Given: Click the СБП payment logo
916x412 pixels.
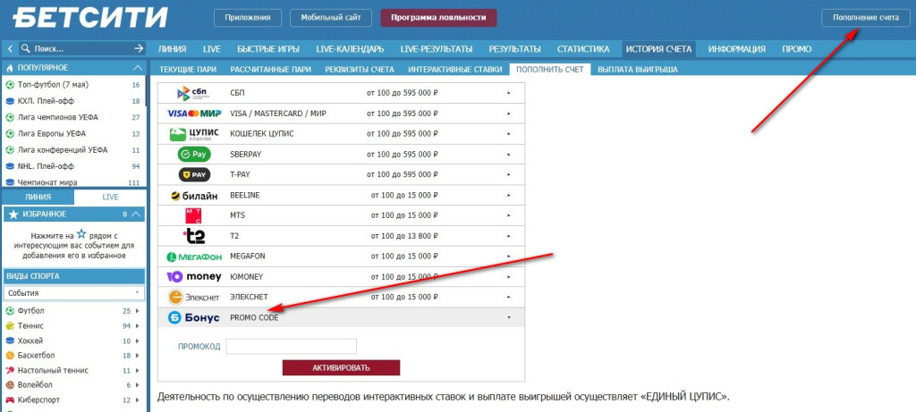Looking at the screenshot, I should click(x=193, y=93).
